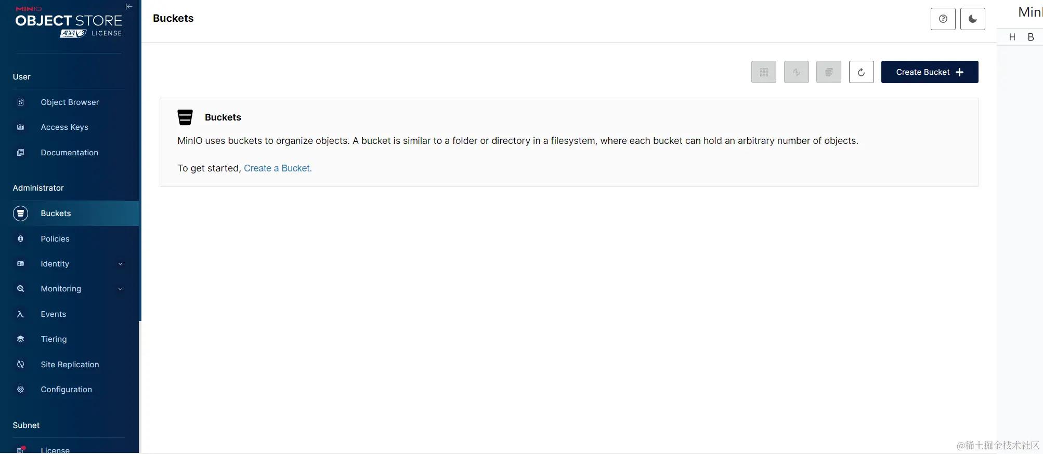1043x454 pixels.
Task: Open Object Browser in sidebar
Action: [x=70, y=102]
